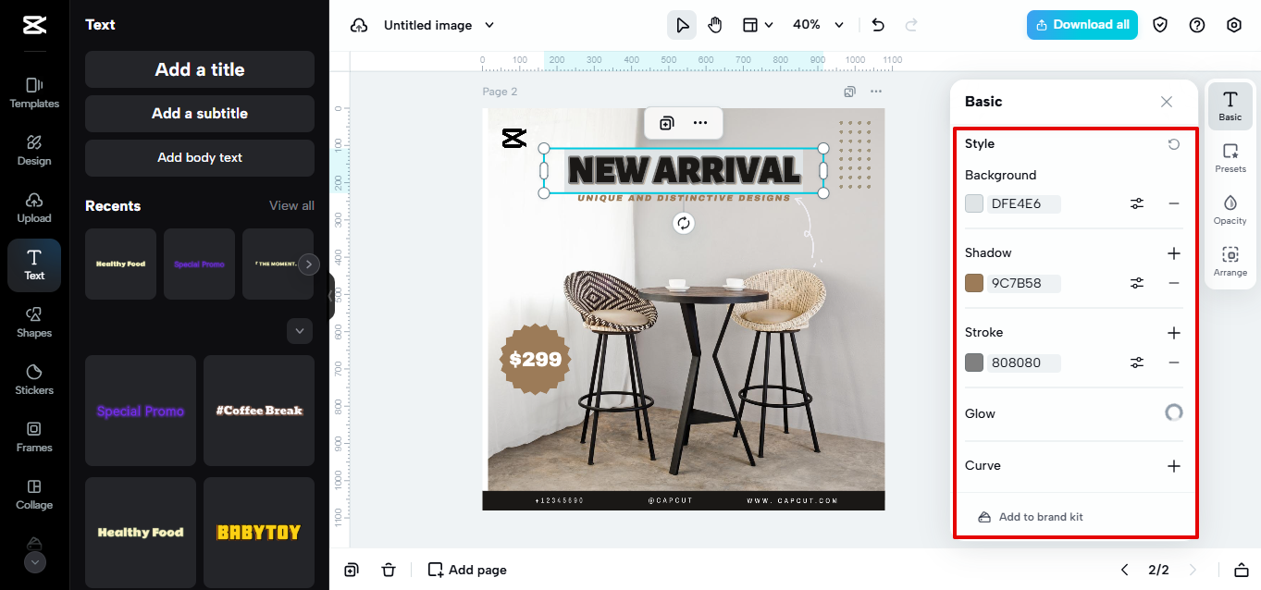Click the Add a title button
Screen dimensions: 1261x590
[199, 69]
